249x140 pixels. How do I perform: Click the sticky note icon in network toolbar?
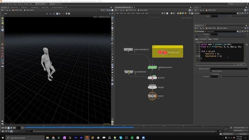181,14
